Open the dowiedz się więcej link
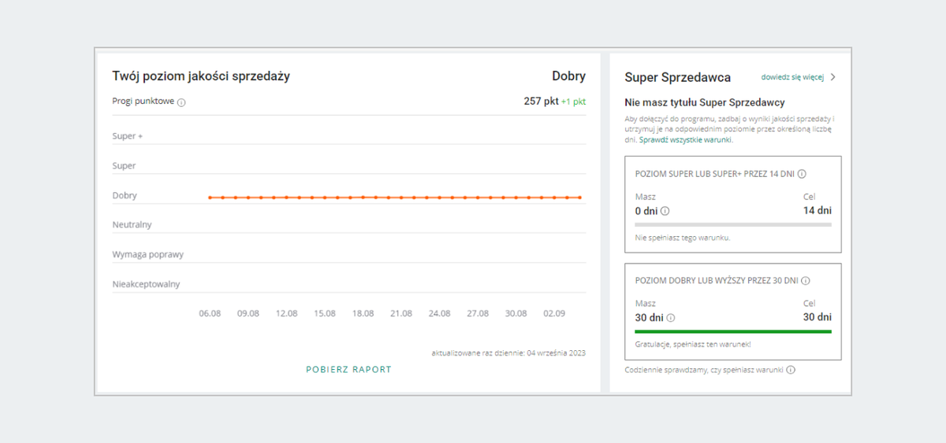 [792, 77]
